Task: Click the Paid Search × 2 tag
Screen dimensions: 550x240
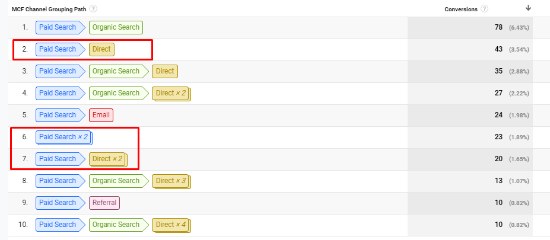Action: click(63, 137)
